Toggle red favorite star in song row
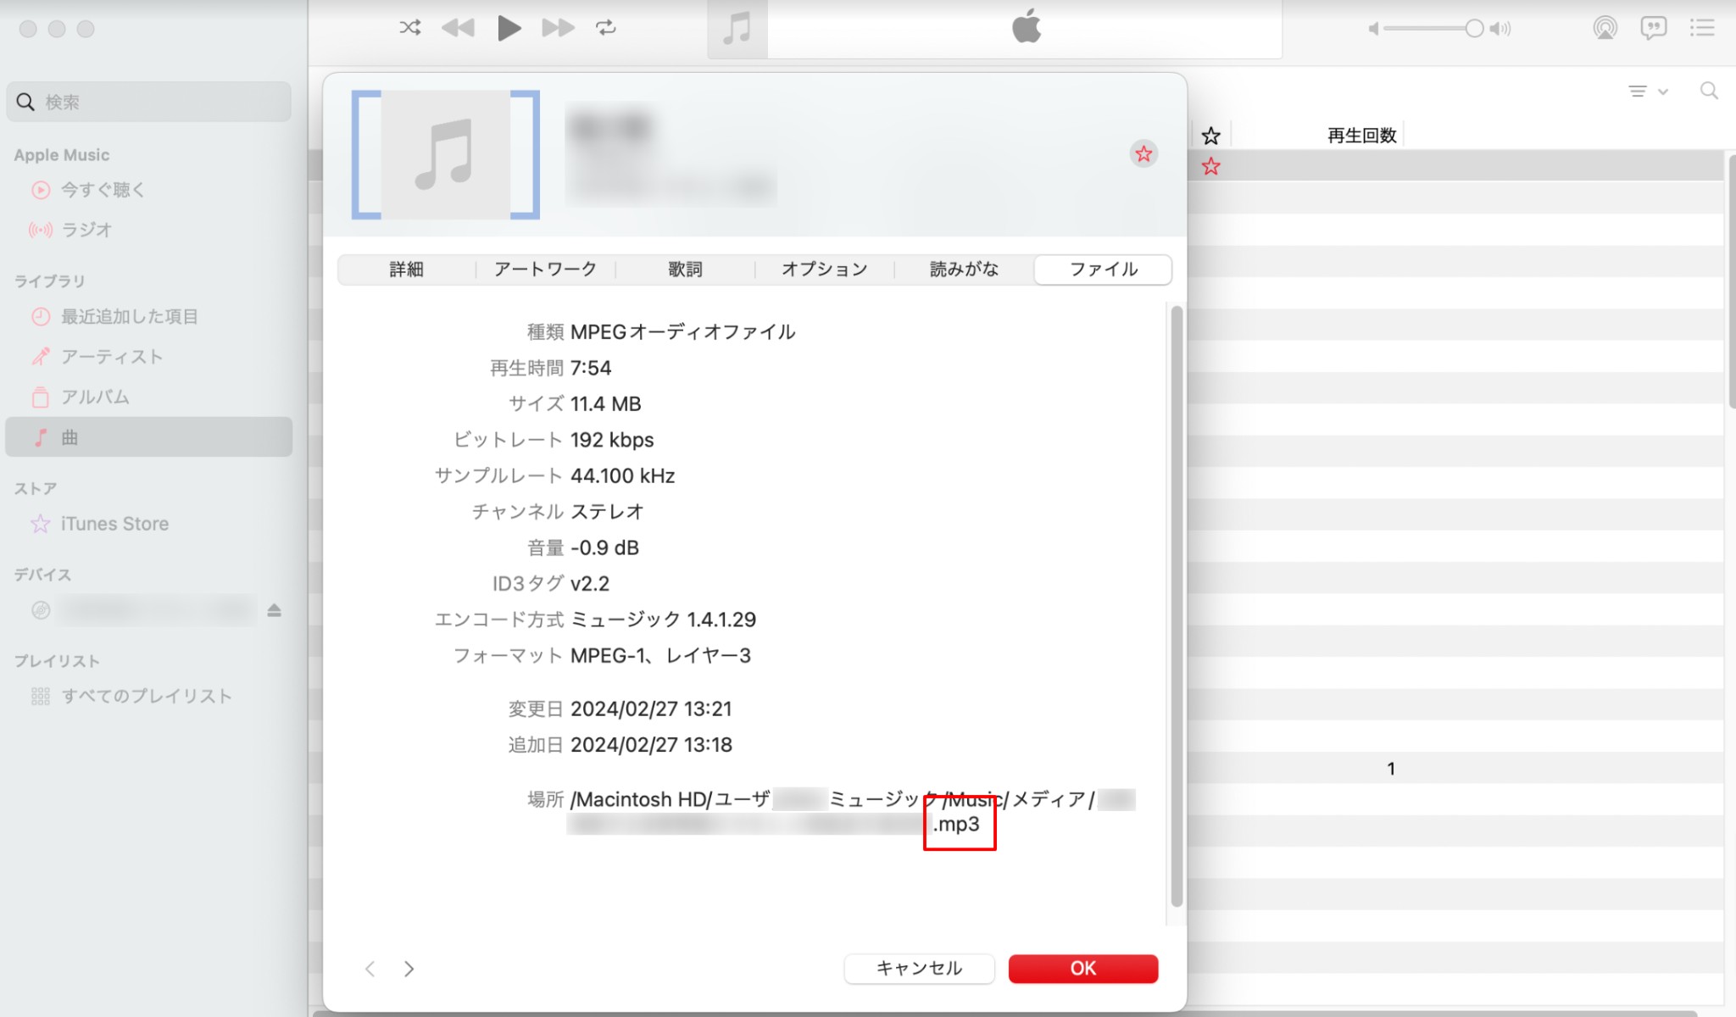1736x1017 pixels. pyautogui.click(x=1210, y=166)
